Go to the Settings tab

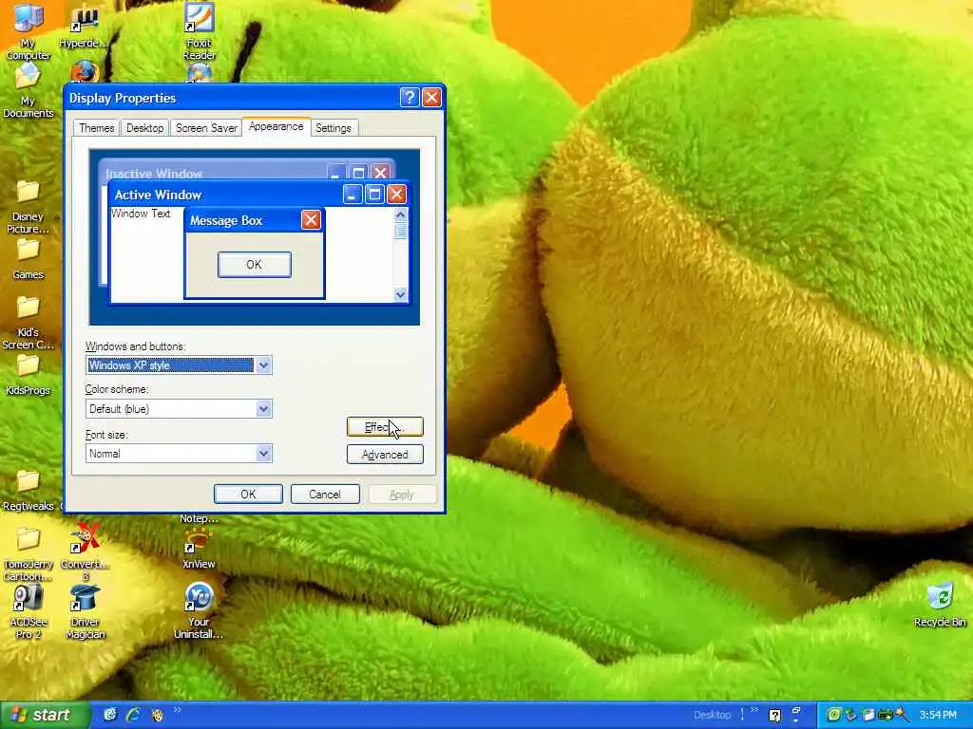click(x=334, y=128)
